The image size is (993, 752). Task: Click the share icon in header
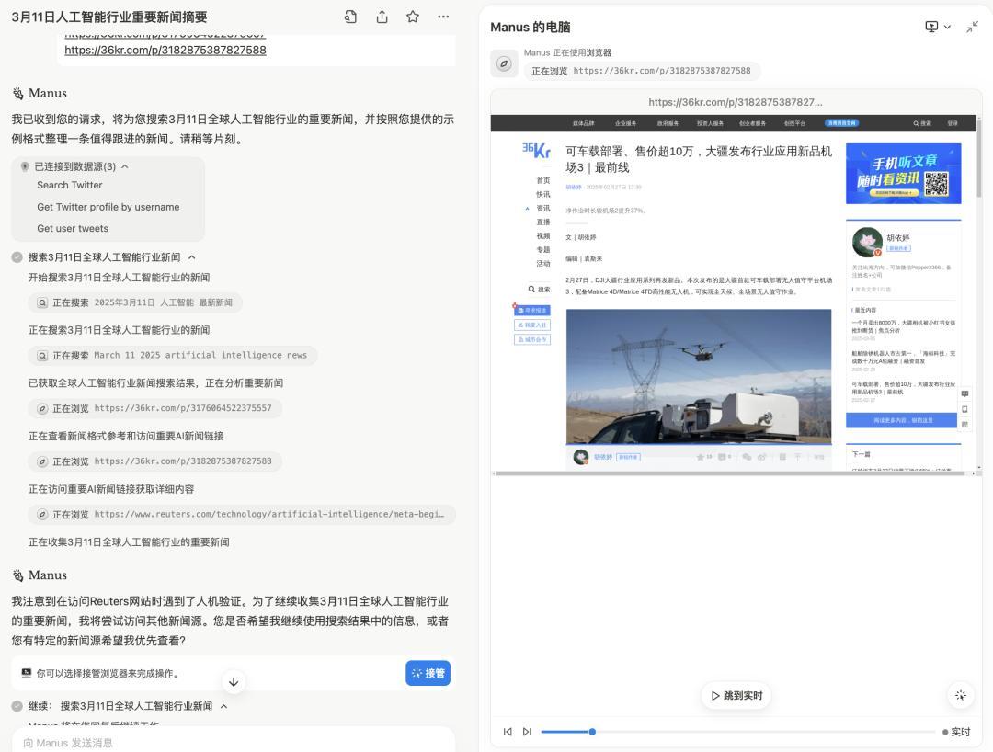coord(382,17)
